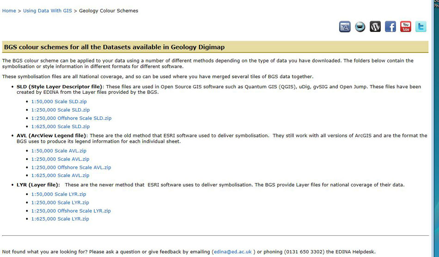Download 1:50,000 Scale SLD.zip
This screenshot has height=257, width=439.
tap(59, 102)
